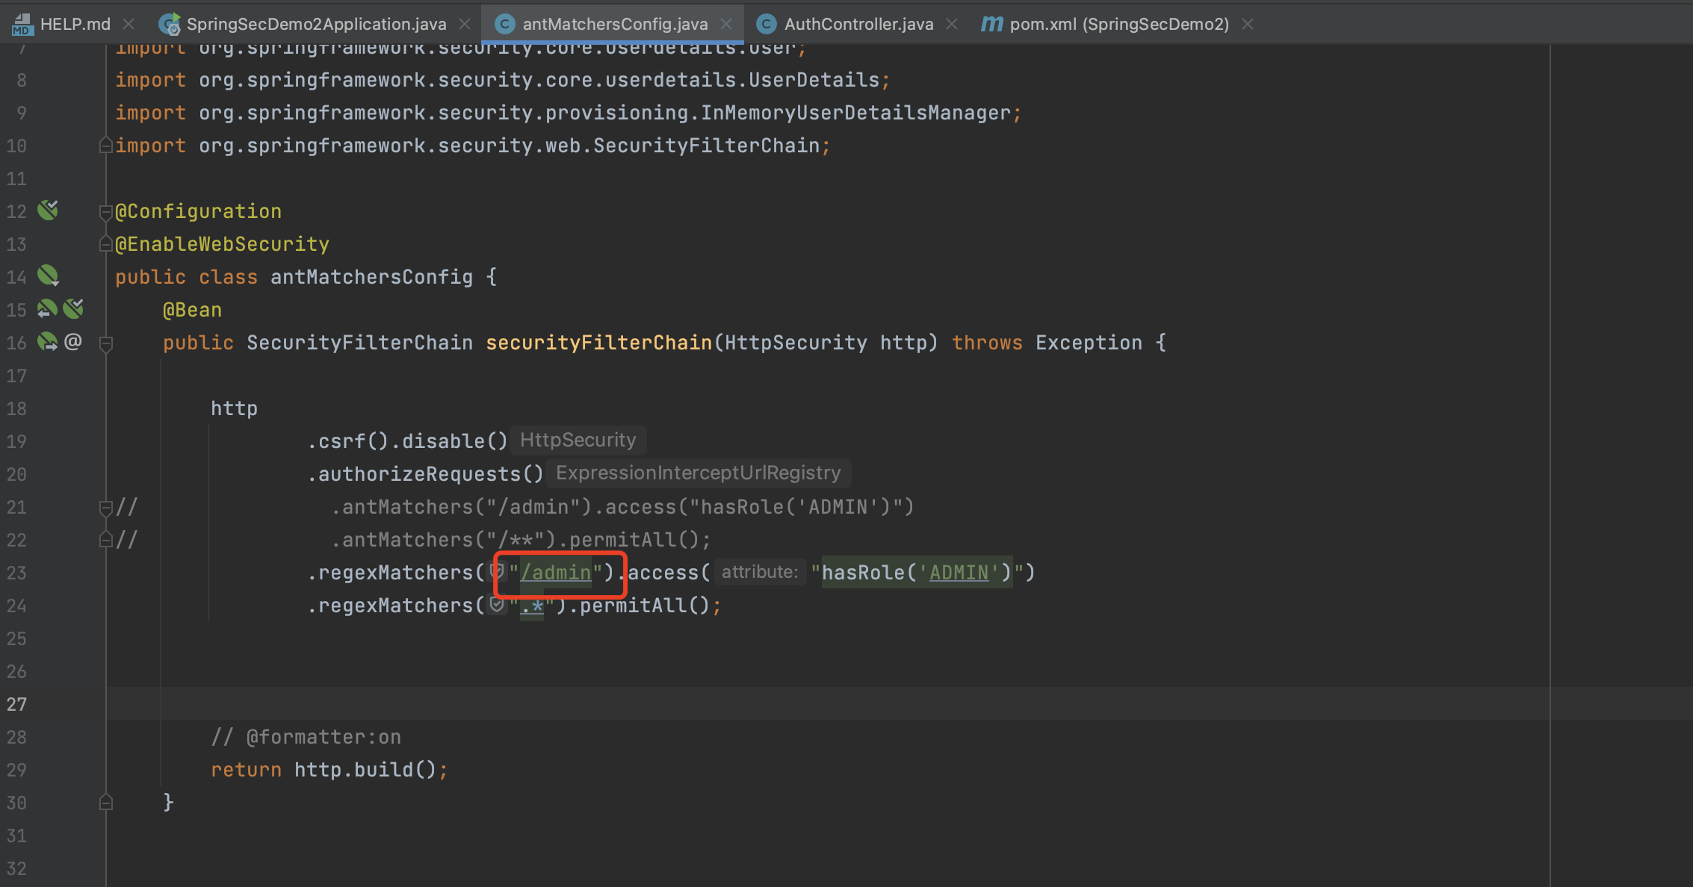Screen dimensions: 1693x887
Task: Collapse the fold marker beside @Configuration
Action: [x=105, y=212]
